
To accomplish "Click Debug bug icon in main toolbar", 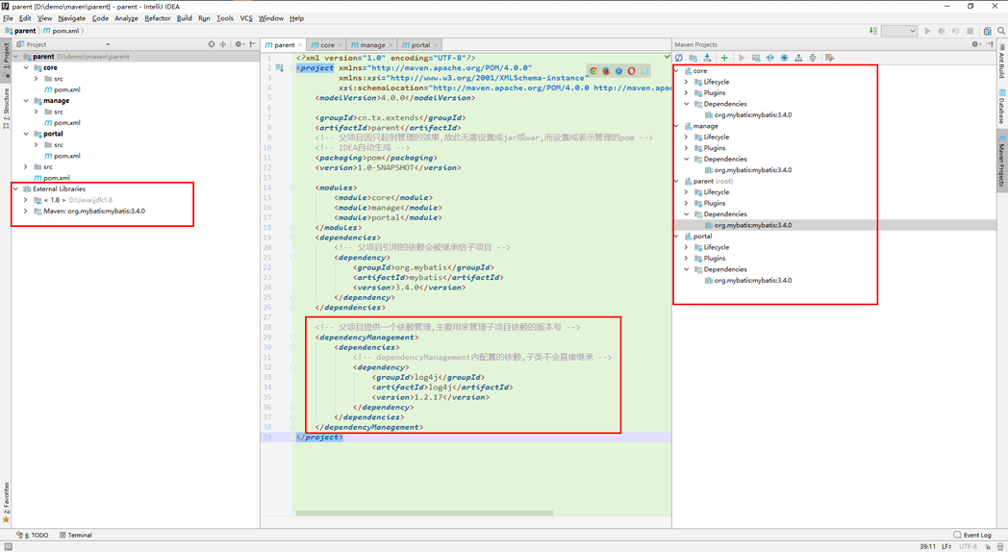I will [x=942, y=31].
